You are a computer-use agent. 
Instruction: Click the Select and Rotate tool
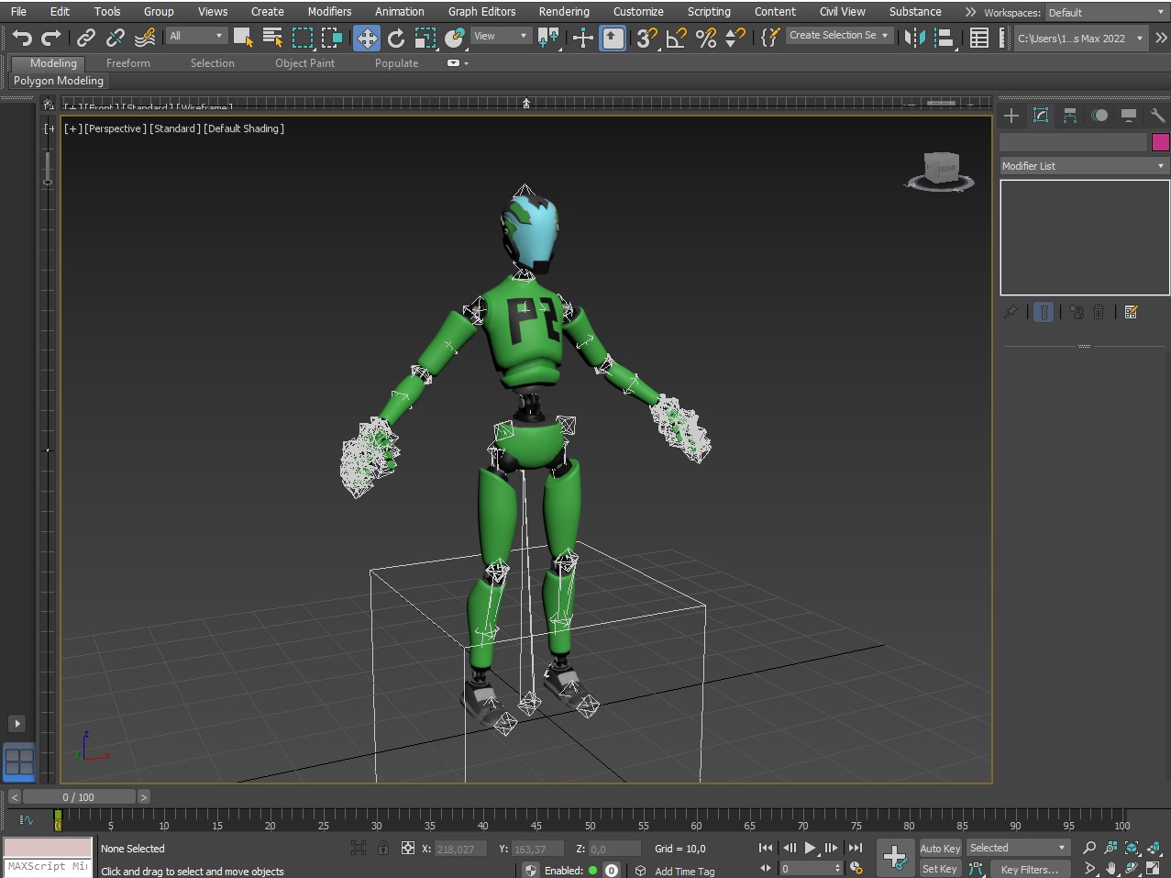[x=396, y=38]
